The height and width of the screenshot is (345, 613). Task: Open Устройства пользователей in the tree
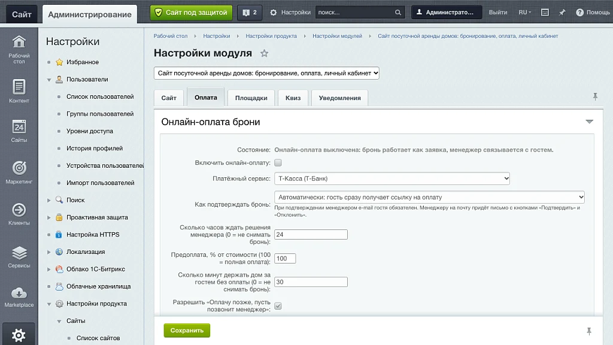(105, 165)
